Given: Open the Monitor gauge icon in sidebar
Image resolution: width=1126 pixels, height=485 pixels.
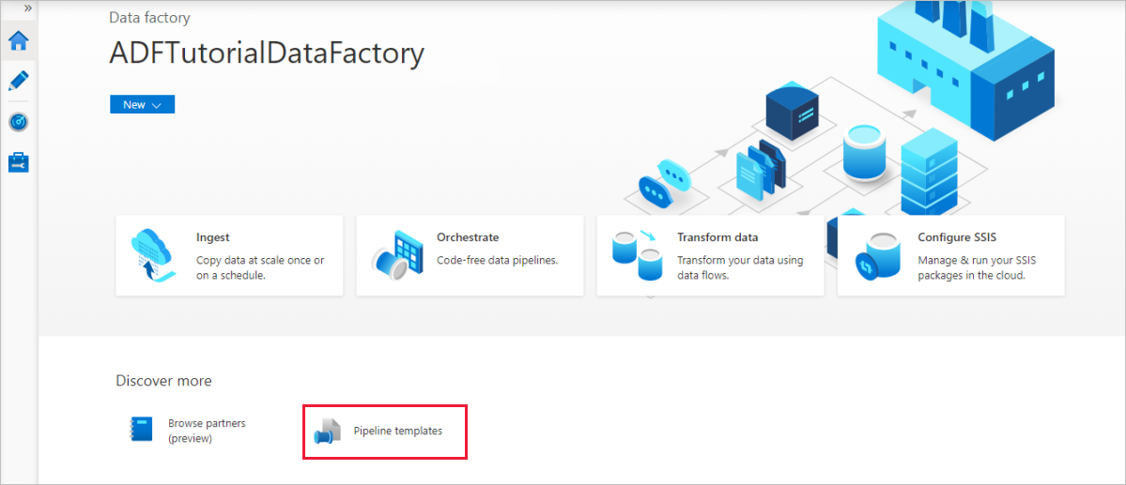Looking at the screenshot, I should tap(19, 123).
